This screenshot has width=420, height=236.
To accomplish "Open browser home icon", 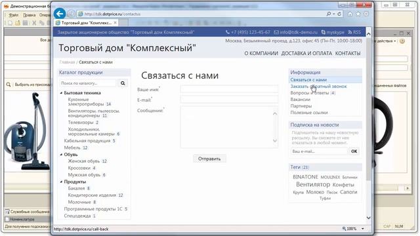I will pyautogui.click(x=350, y=14).
